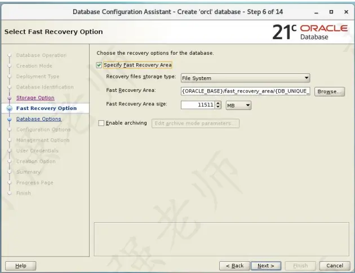Click the Cancel button
The image size is (355, 273).
coord(335,266)
